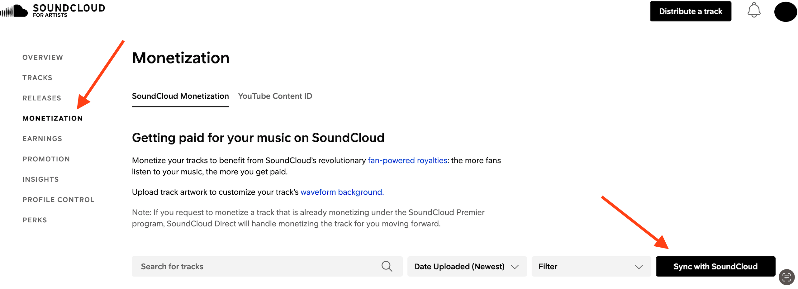Open the notifications bell icon

click(x=754, y=11)
